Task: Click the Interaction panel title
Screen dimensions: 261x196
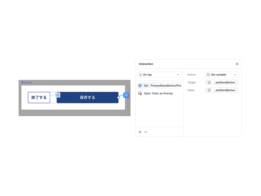Action: pyautogui.click(x=146, y=64)
